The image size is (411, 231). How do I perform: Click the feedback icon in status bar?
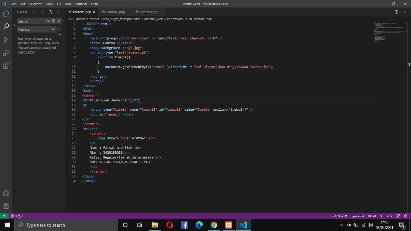tap(398, 216)
